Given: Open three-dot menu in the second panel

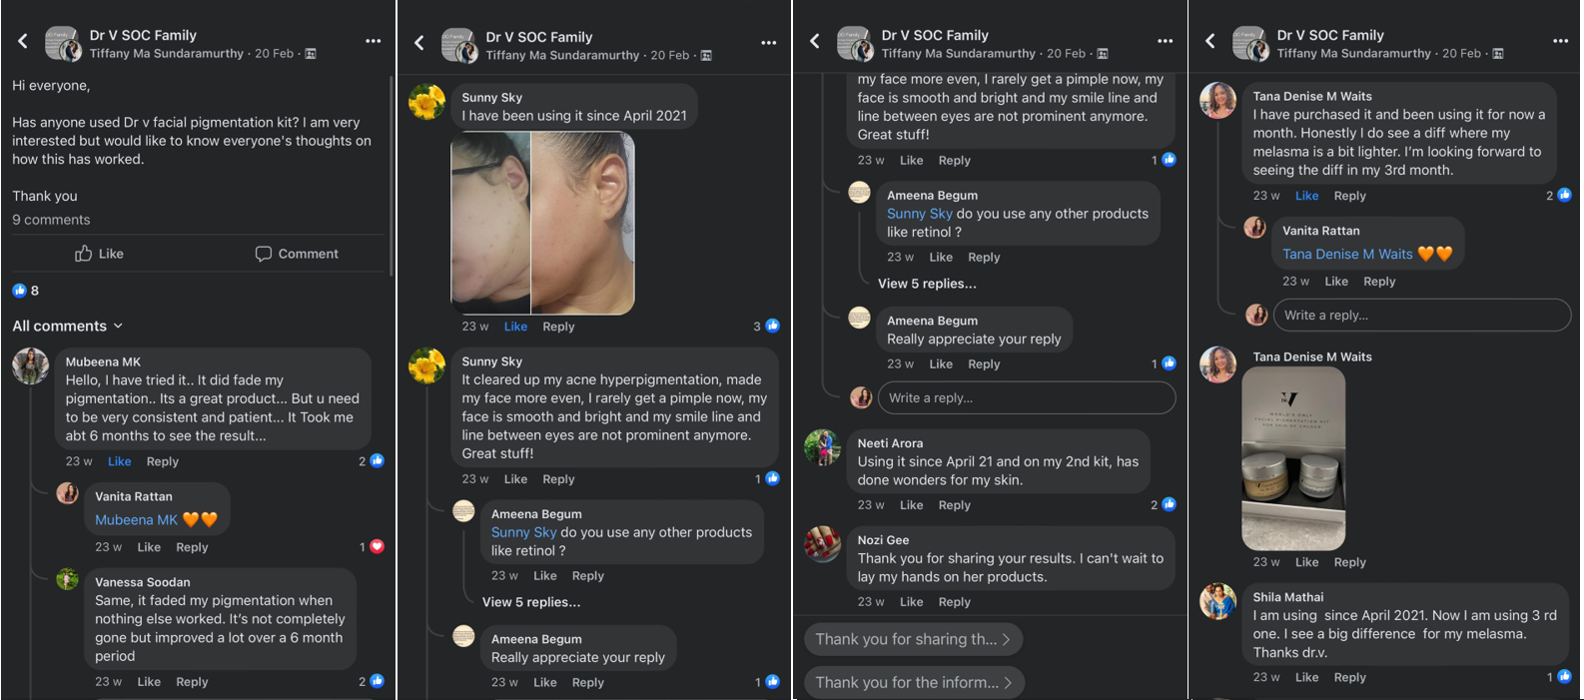Looking at the screenshot, I should coord(768,42).
